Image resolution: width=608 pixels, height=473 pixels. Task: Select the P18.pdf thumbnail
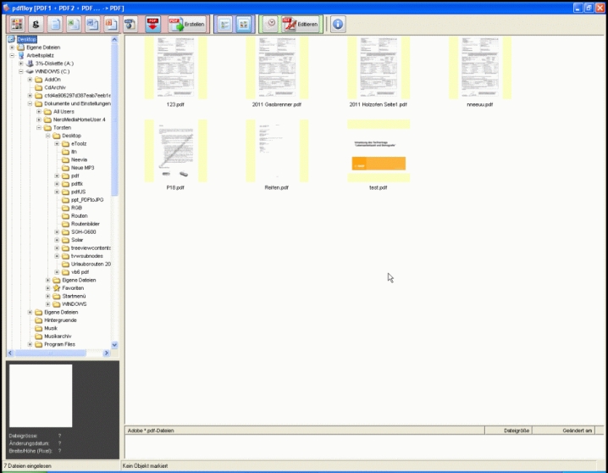point(175,152)
